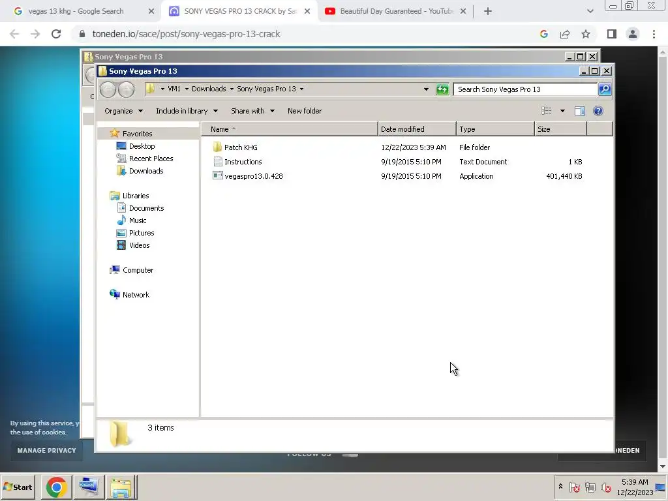Bookmark this page with star icon
The width and height of the screenshot is (668, 501).
click(586, 34)
